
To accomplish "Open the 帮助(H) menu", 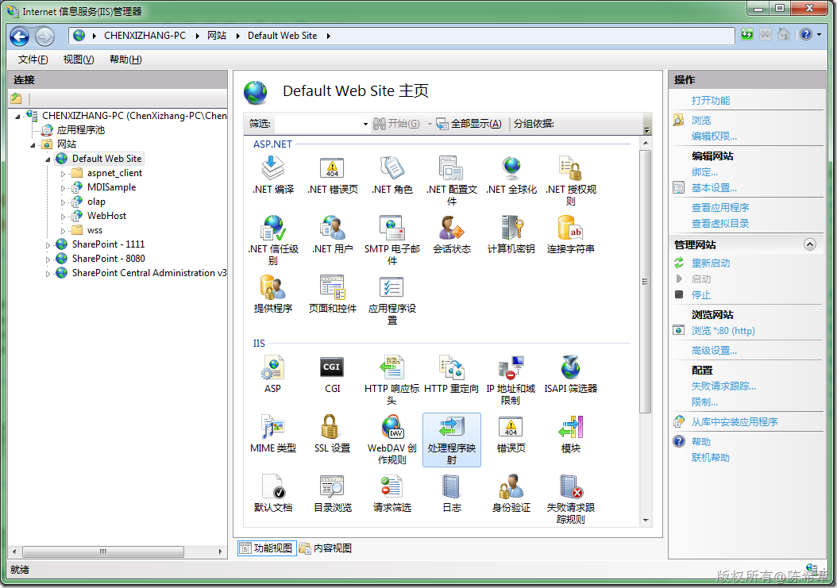I will tap(125, 60).
